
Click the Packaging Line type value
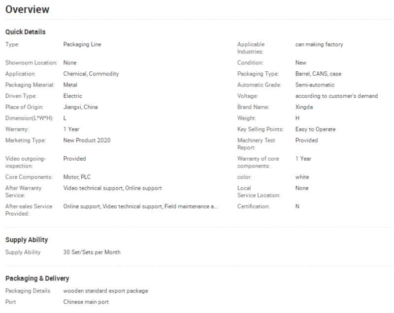point(82,44)
